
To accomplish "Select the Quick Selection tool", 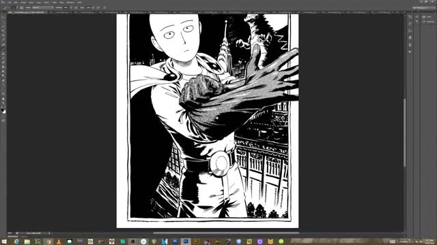I will tap(3, 31).
